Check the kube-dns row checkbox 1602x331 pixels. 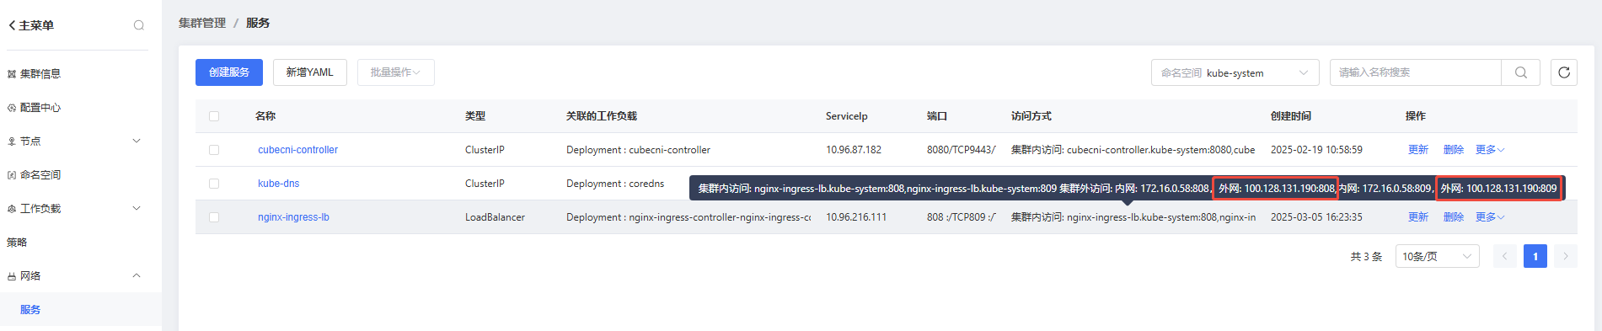(214, 184)
